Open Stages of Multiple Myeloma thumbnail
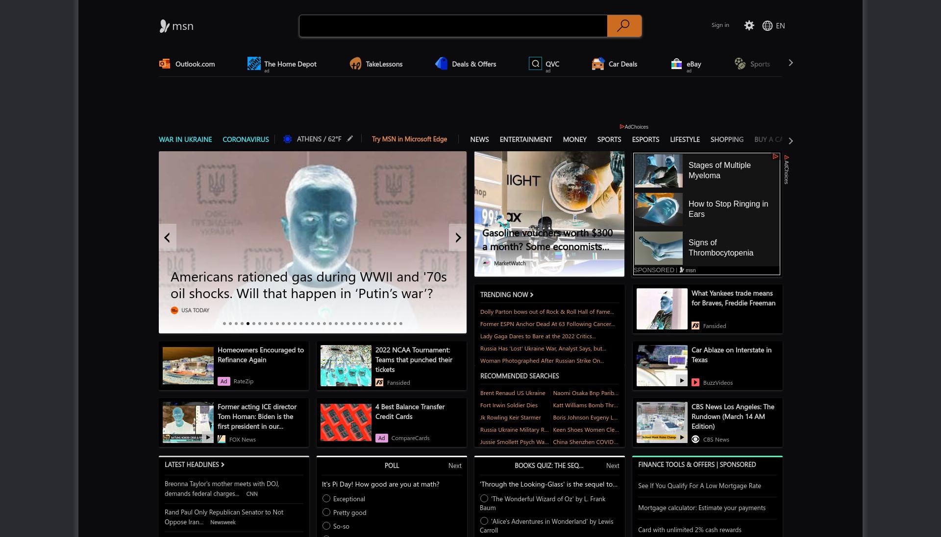The width and height of the screenshot is (941, 537). point(658,170)
